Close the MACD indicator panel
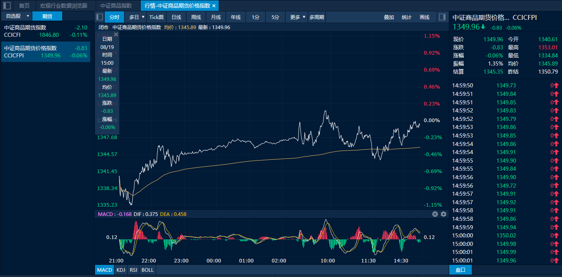562x277 pixels. click(x=435, y=214)
